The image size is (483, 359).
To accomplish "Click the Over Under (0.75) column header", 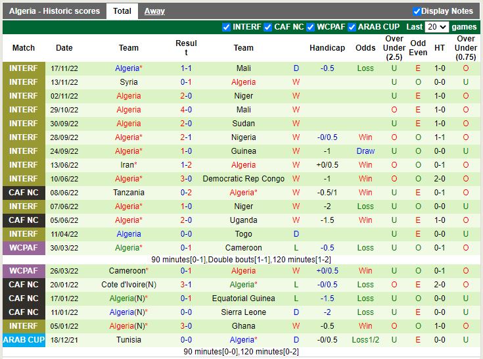I will click(465, 48).
